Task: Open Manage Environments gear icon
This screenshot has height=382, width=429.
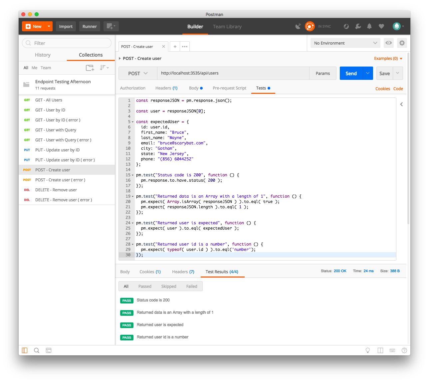Action: [402, 43]
